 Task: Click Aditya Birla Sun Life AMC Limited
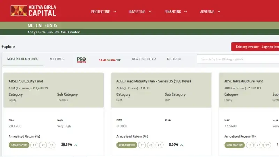[x=54, y=32]
